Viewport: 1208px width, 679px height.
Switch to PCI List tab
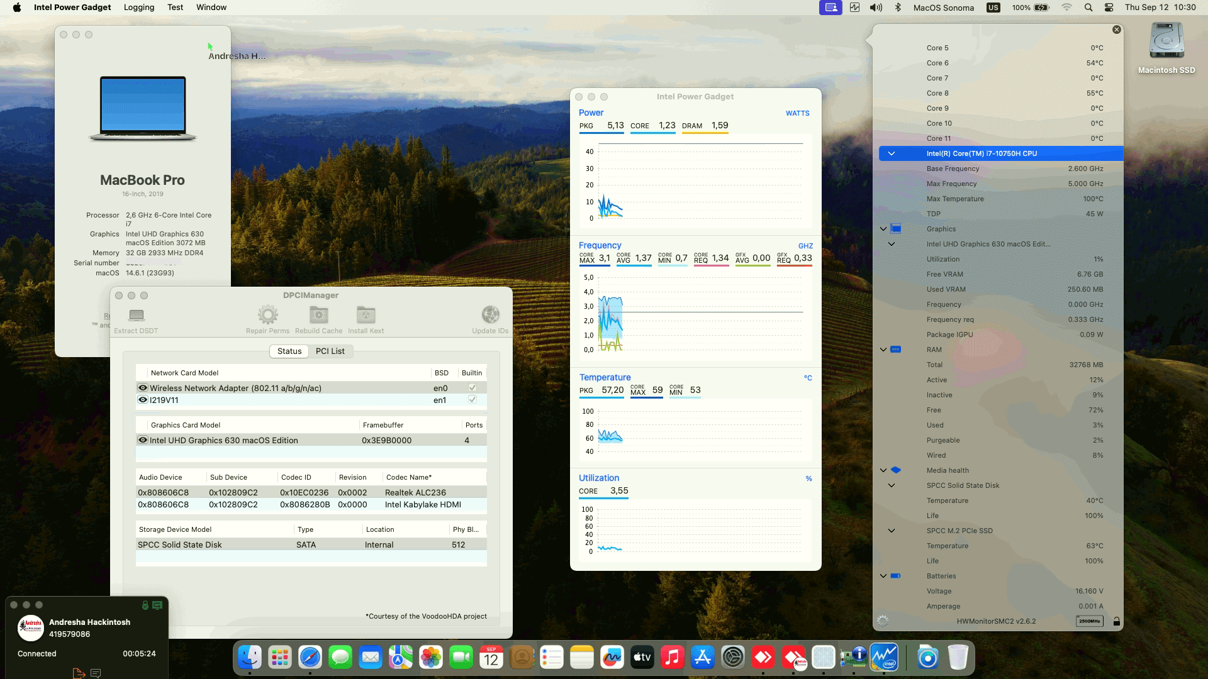(x=330, y=351)
